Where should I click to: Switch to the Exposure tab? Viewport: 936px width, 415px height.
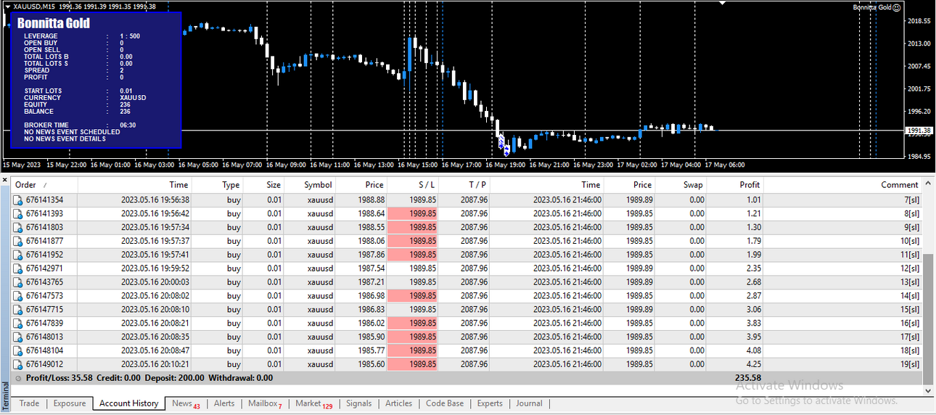(x=70, y=403)
